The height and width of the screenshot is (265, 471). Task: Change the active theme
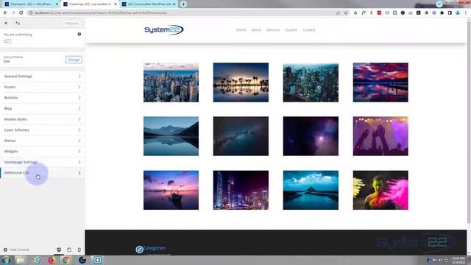(x=74, y=60)
